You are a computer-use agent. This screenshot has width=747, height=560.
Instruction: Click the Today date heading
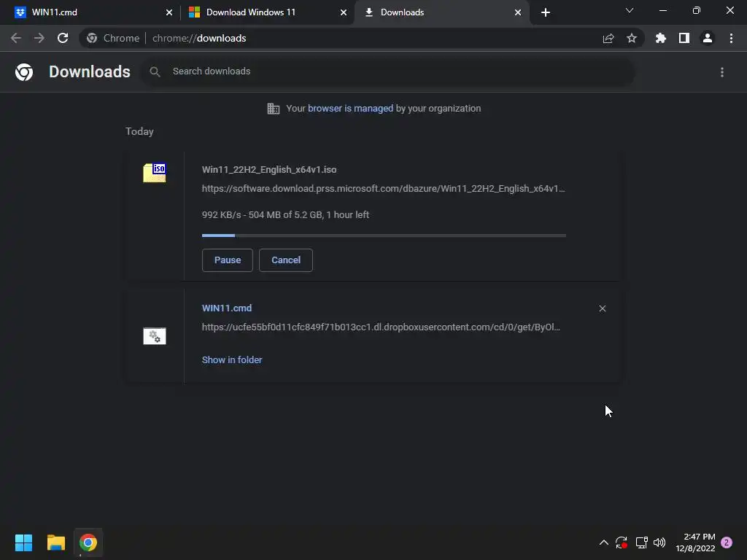coord(139,131)
